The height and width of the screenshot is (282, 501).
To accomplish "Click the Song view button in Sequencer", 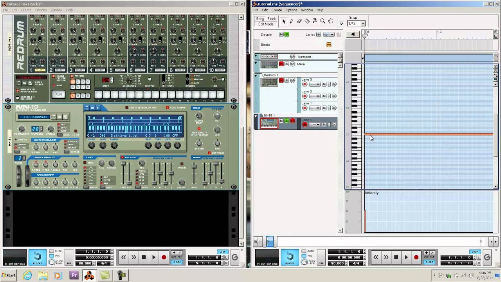I will pyautogui.click(x=260, y=19).
